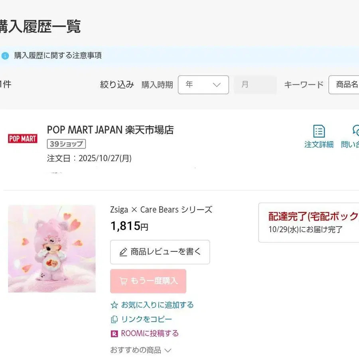Screen dimensions: 359x359
Task: Click the copy icon next to リンクをコピー
Action: [x=114, y=319]
